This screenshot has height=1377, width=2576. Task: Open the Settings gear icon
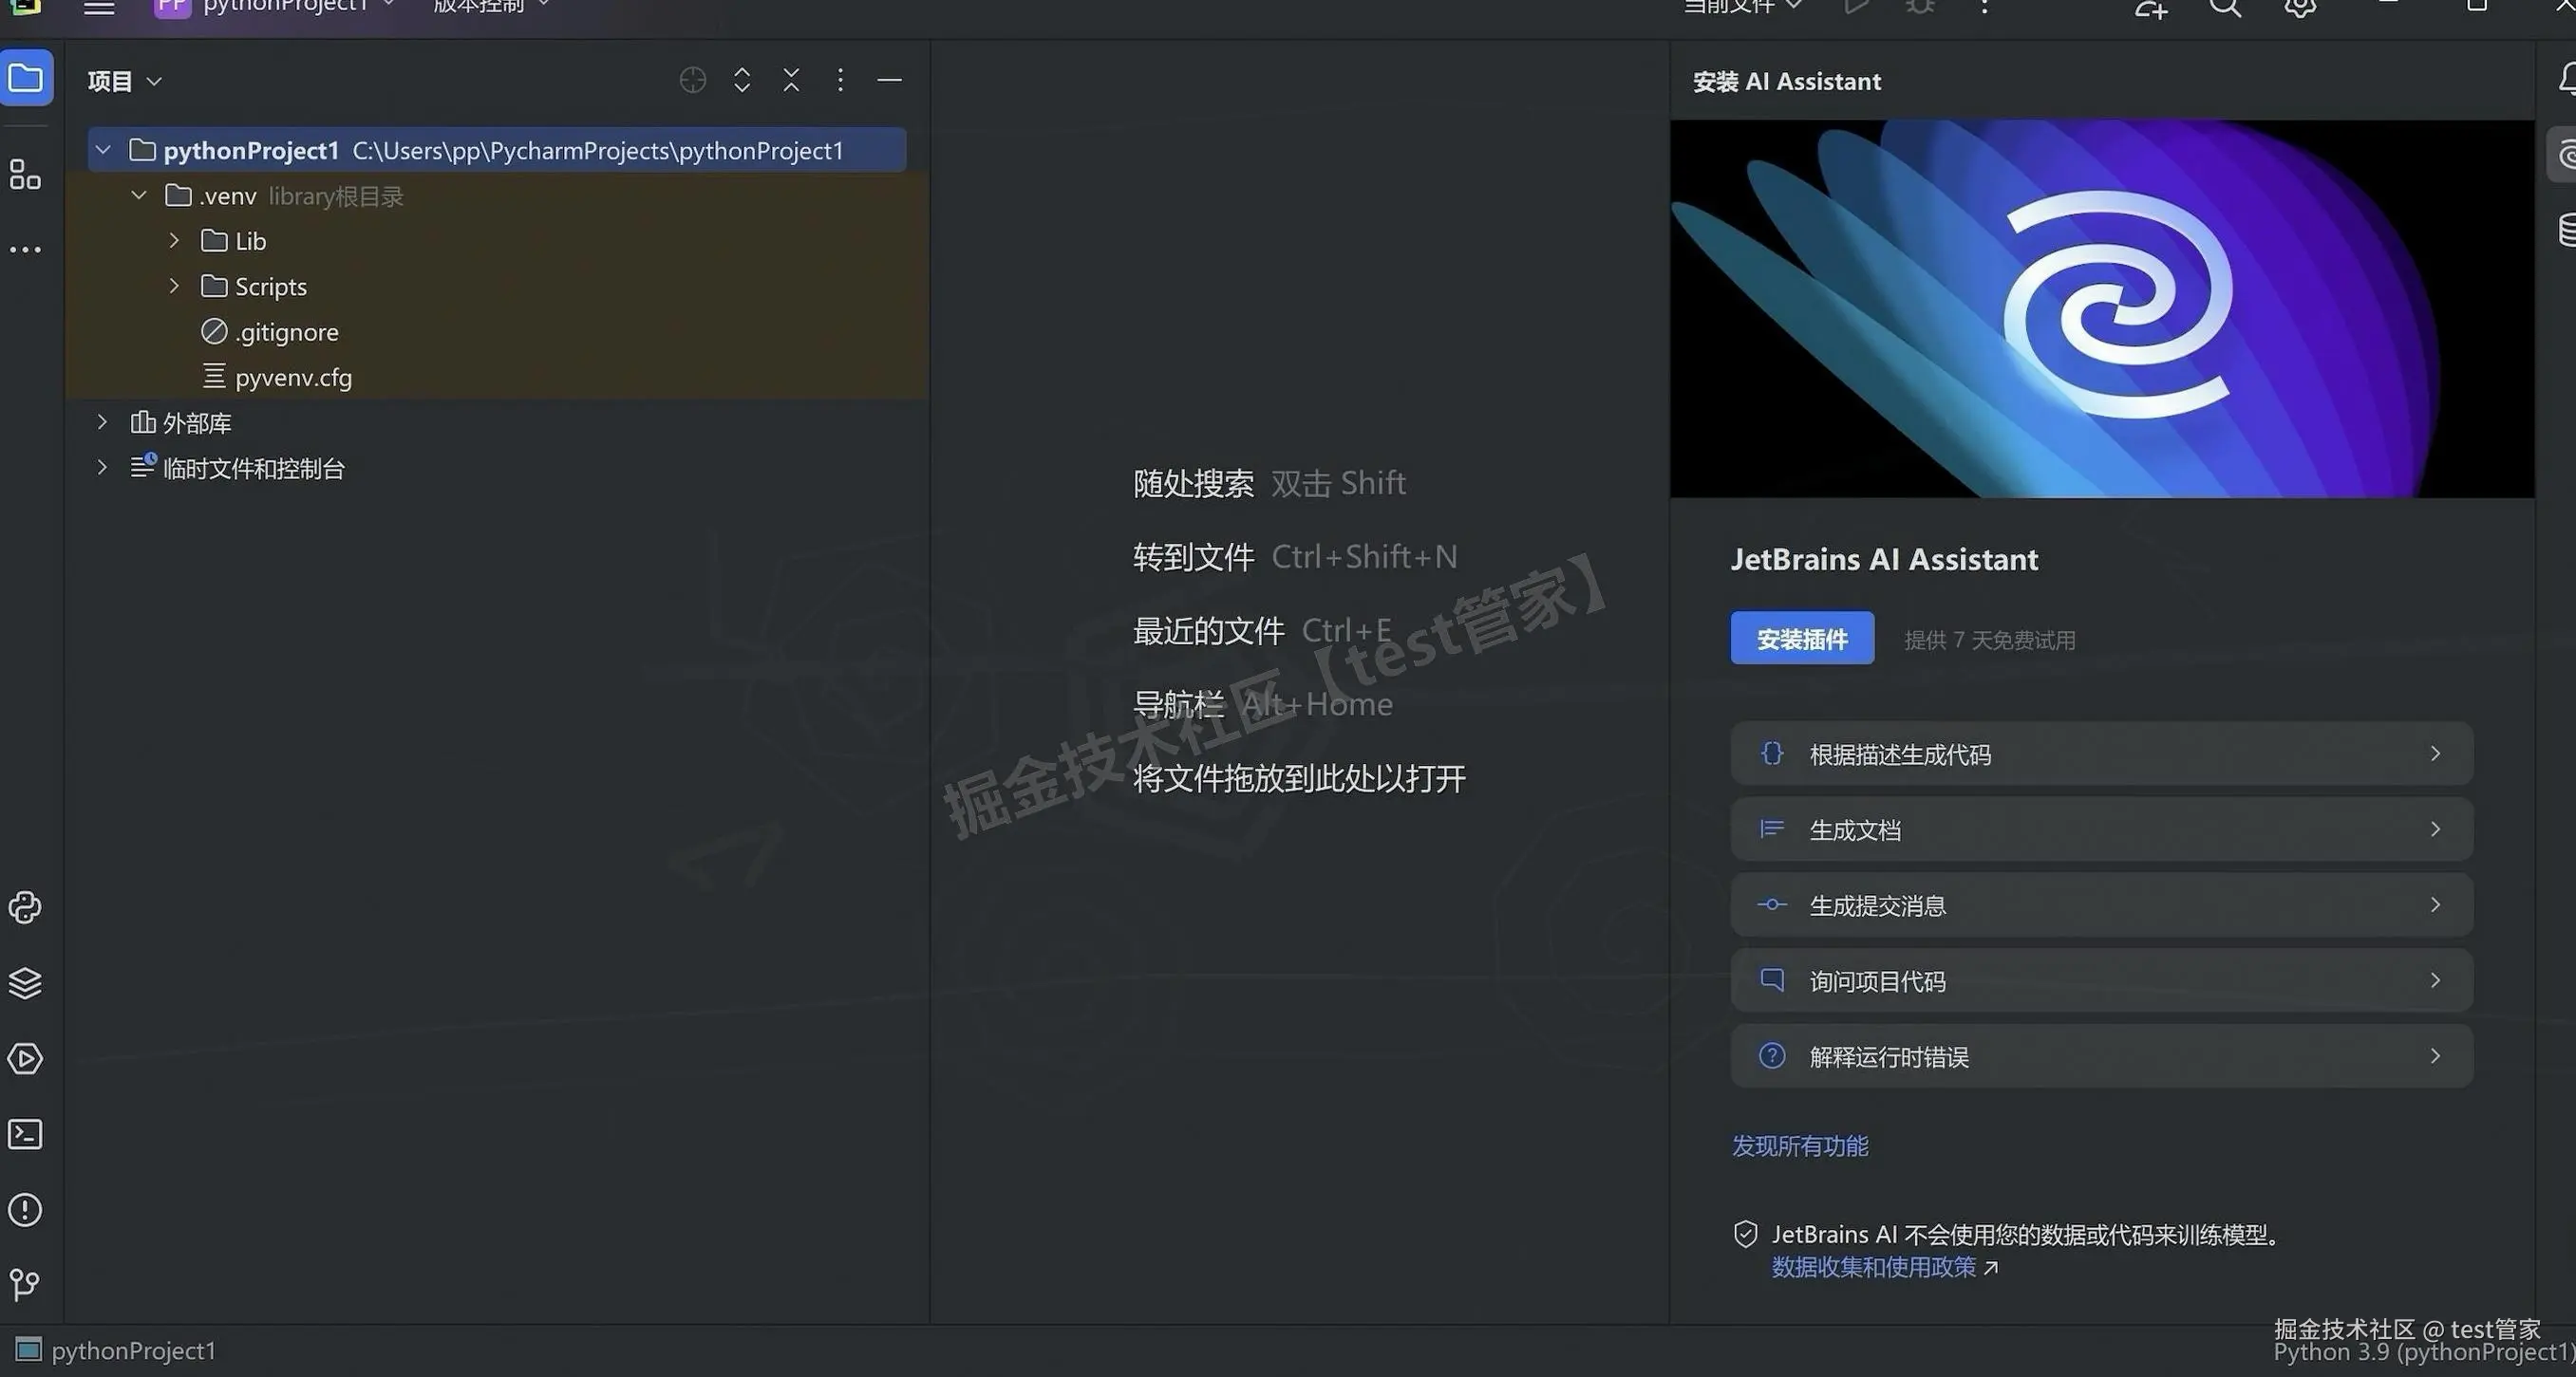(x=2299, y=8)
